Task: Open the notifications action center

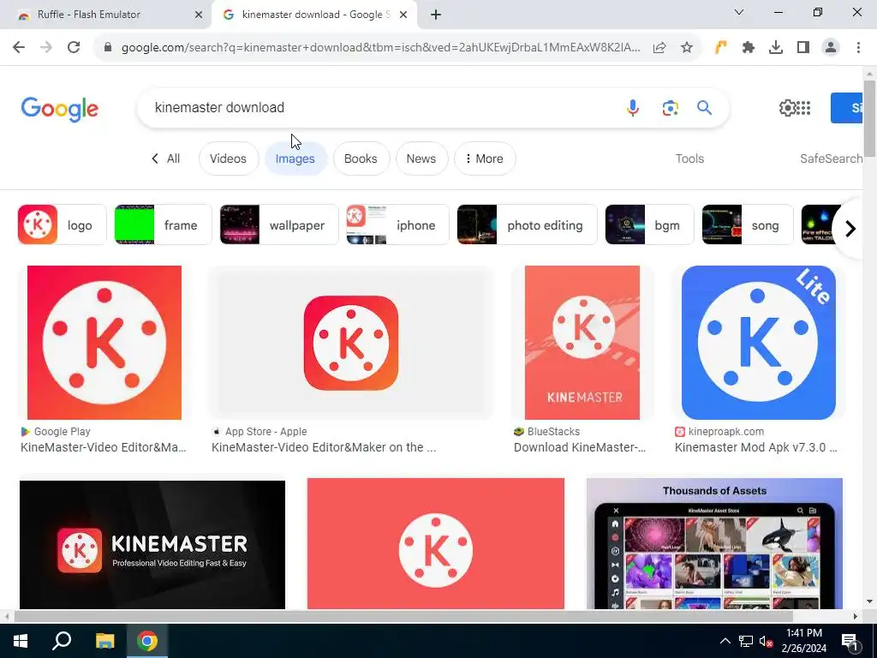Action: point(850,642)
